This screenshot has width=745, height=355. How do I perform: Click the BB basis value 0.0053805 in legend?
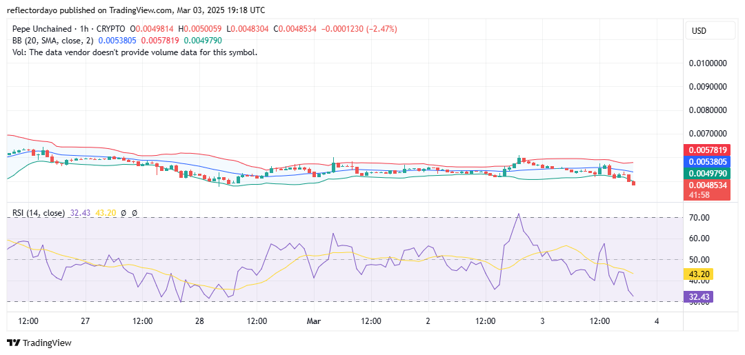pyautogui.click(x=119, y=41)
